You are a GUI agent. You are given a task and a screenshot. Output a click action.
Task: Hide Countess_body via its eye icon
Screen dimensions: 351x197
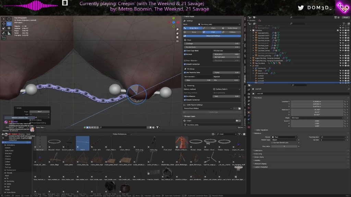tap(343, 38)
